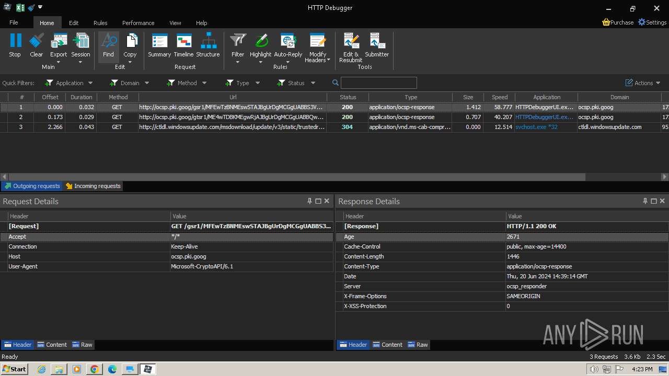
Task: Expand the Export dropdown arrow
Action: tap(59, 62)
